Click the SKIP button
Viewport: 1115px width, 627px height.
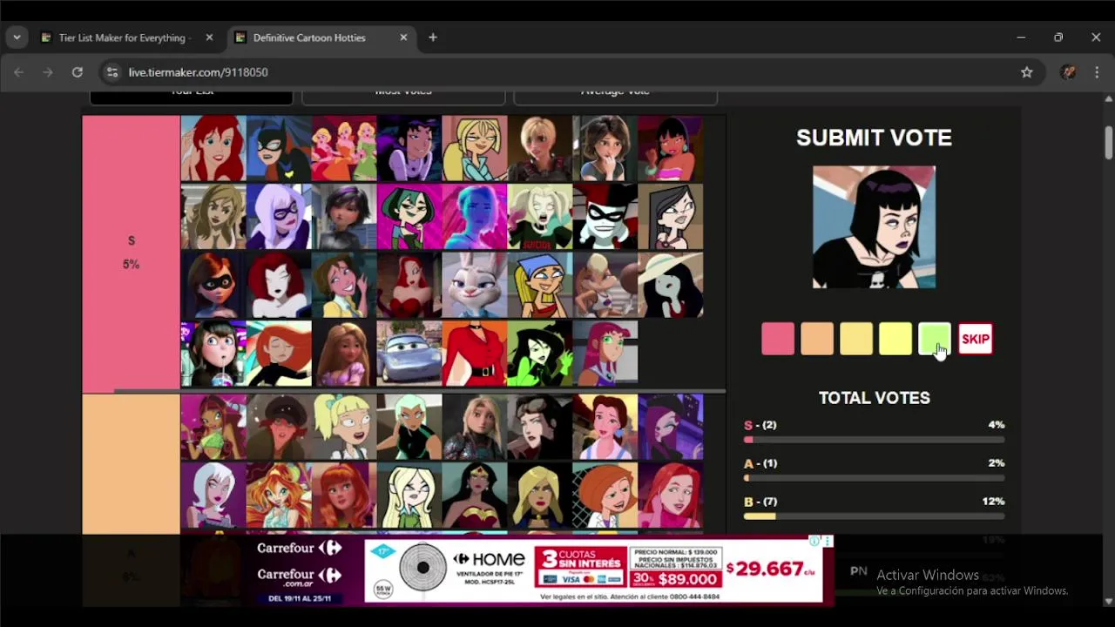pos(975,339)
